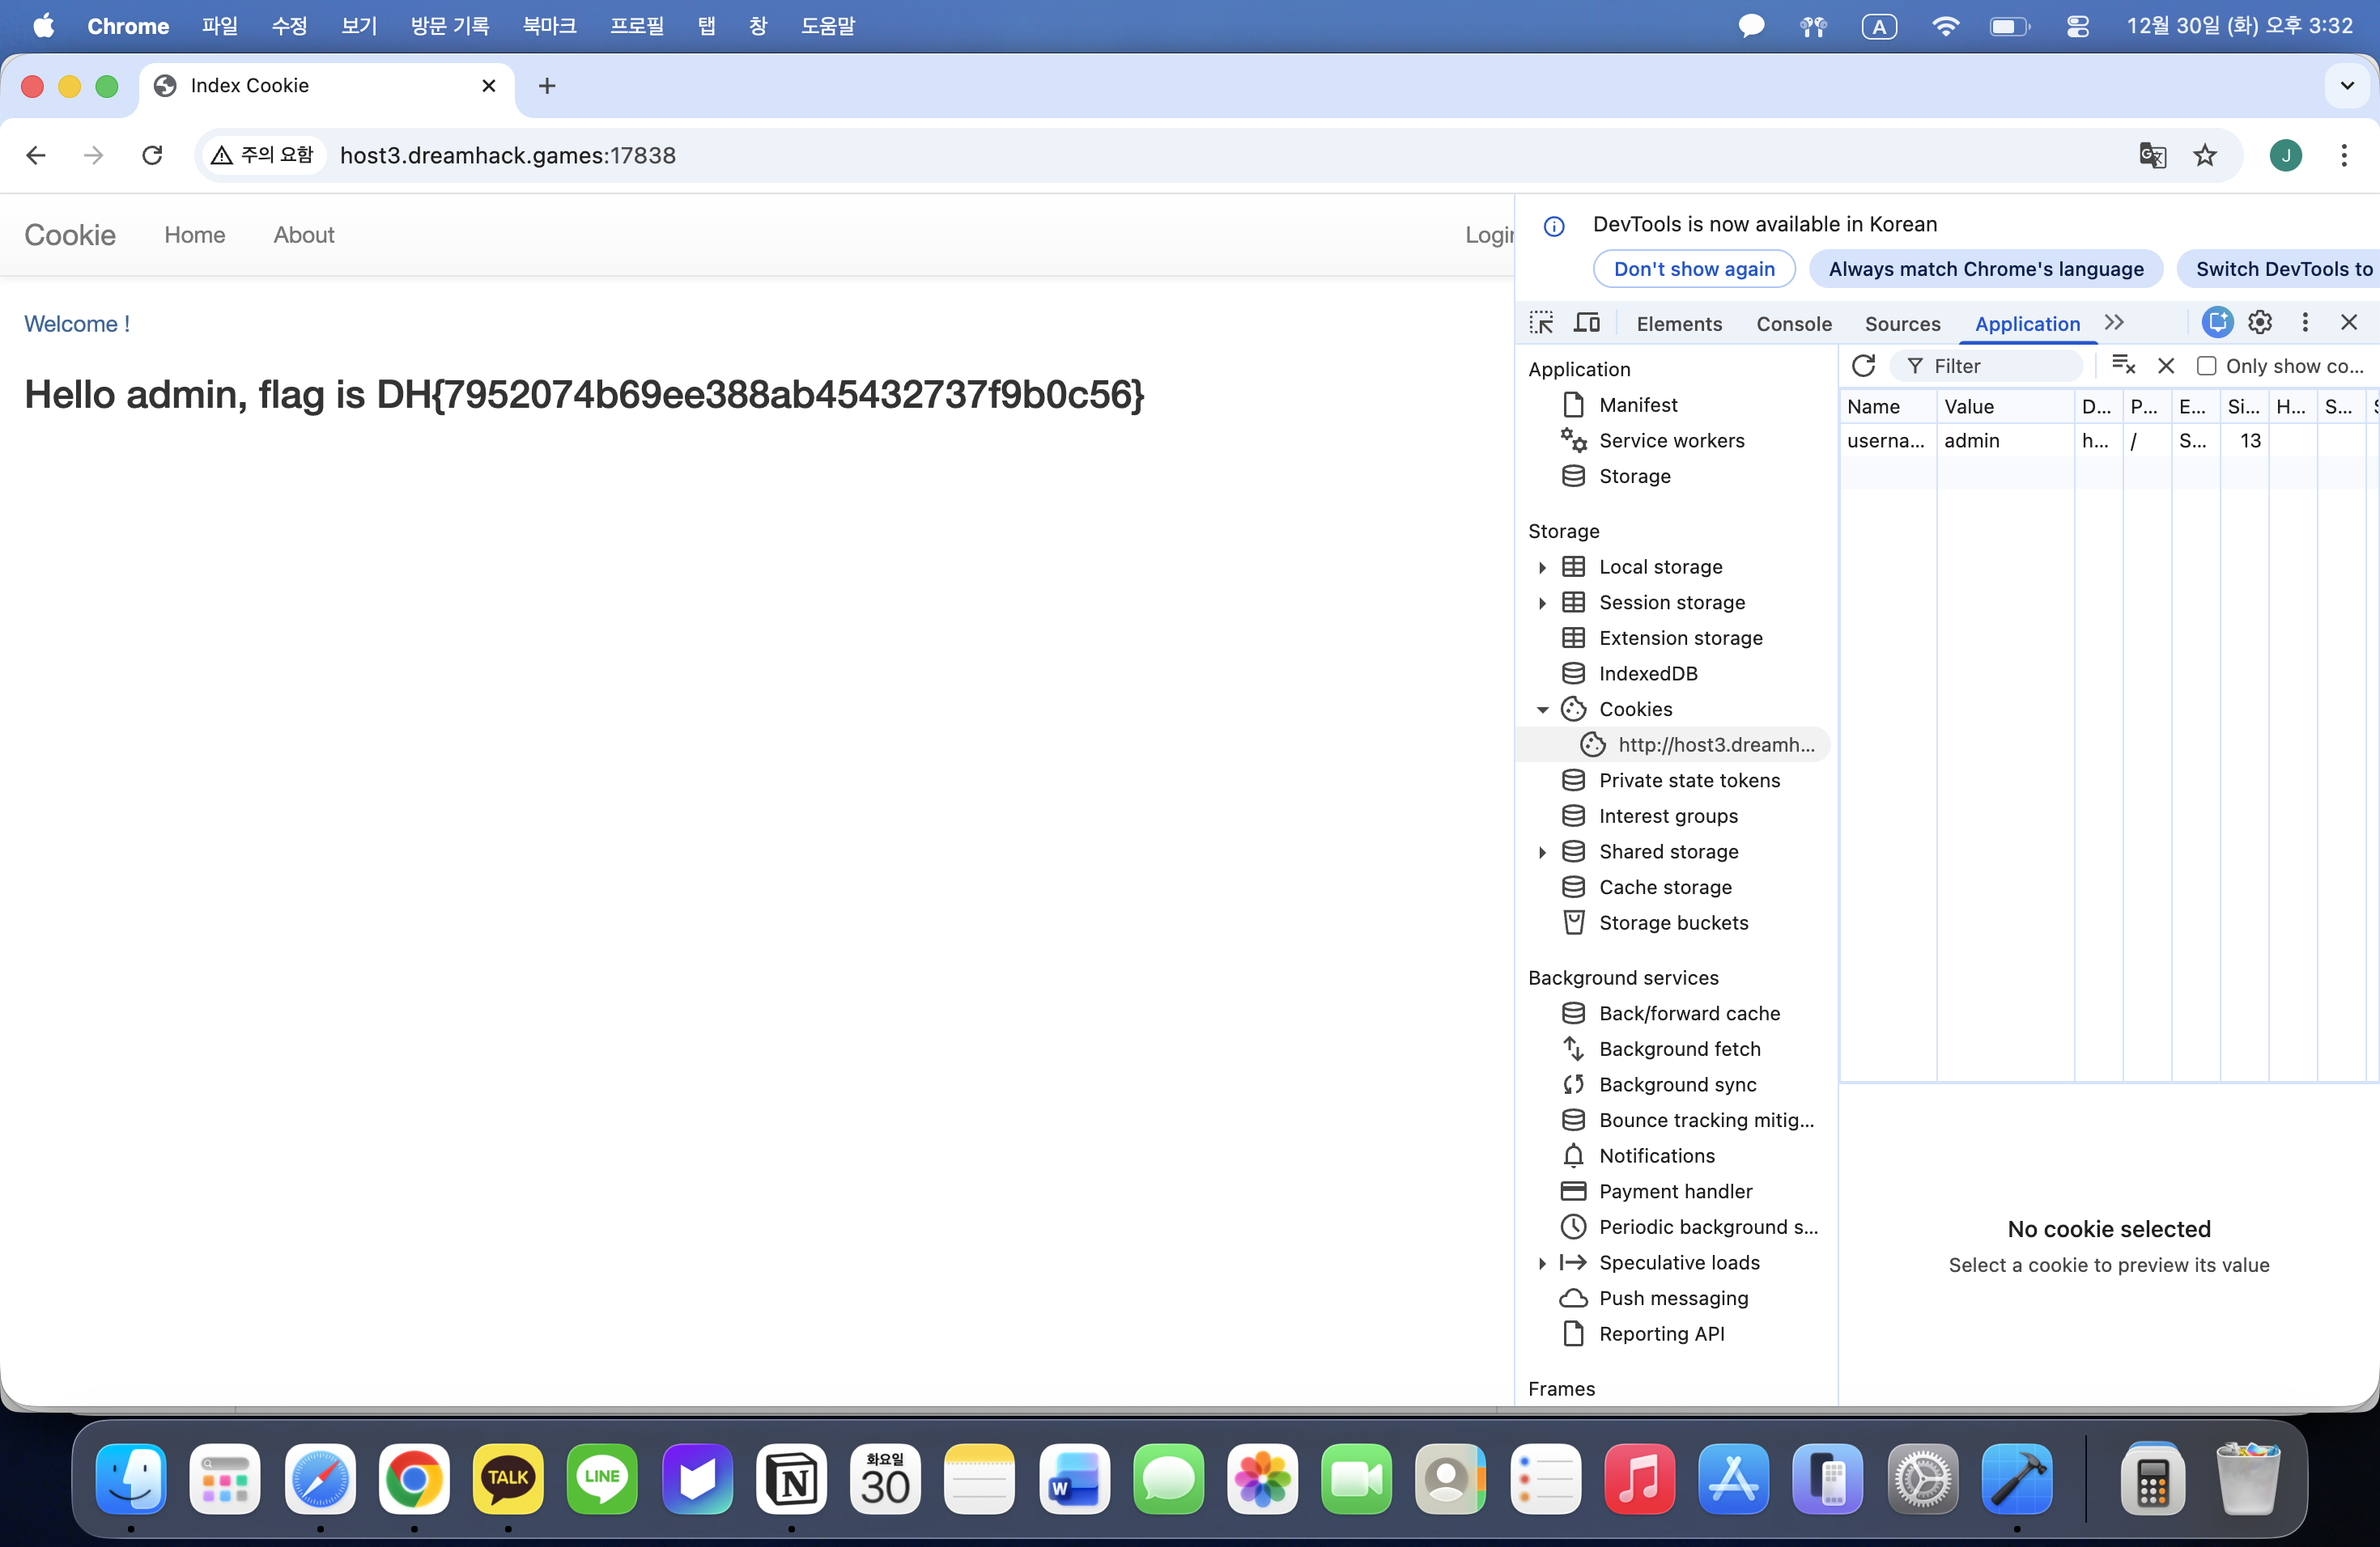Open the AI assistance icon in DevTools

tap(2217, 322)
